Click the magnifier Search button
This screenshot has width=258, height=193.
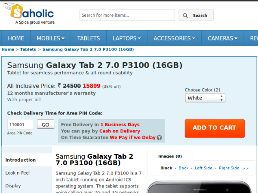pyautogui.click(x=196, y=15)
